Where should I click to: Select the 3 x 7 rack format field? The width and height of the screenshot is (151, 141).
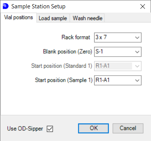[x=118, y=38]
